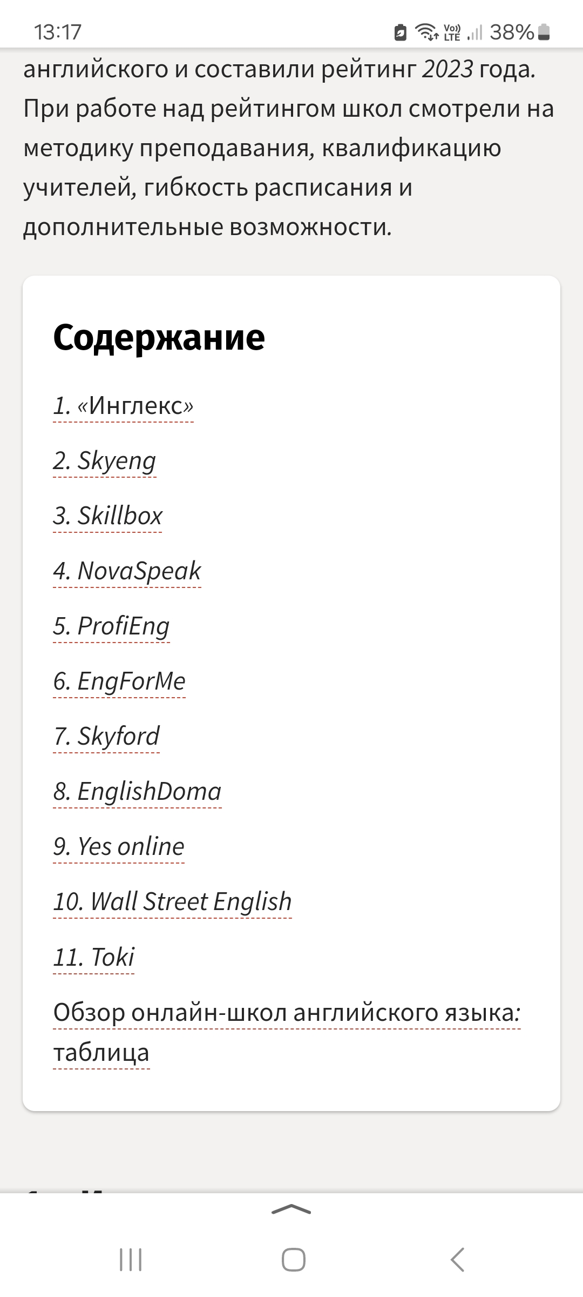This screenshot has width=583, height=1297.
Task: Select the EnglishDoma contents link
Action: pos(137,791)
